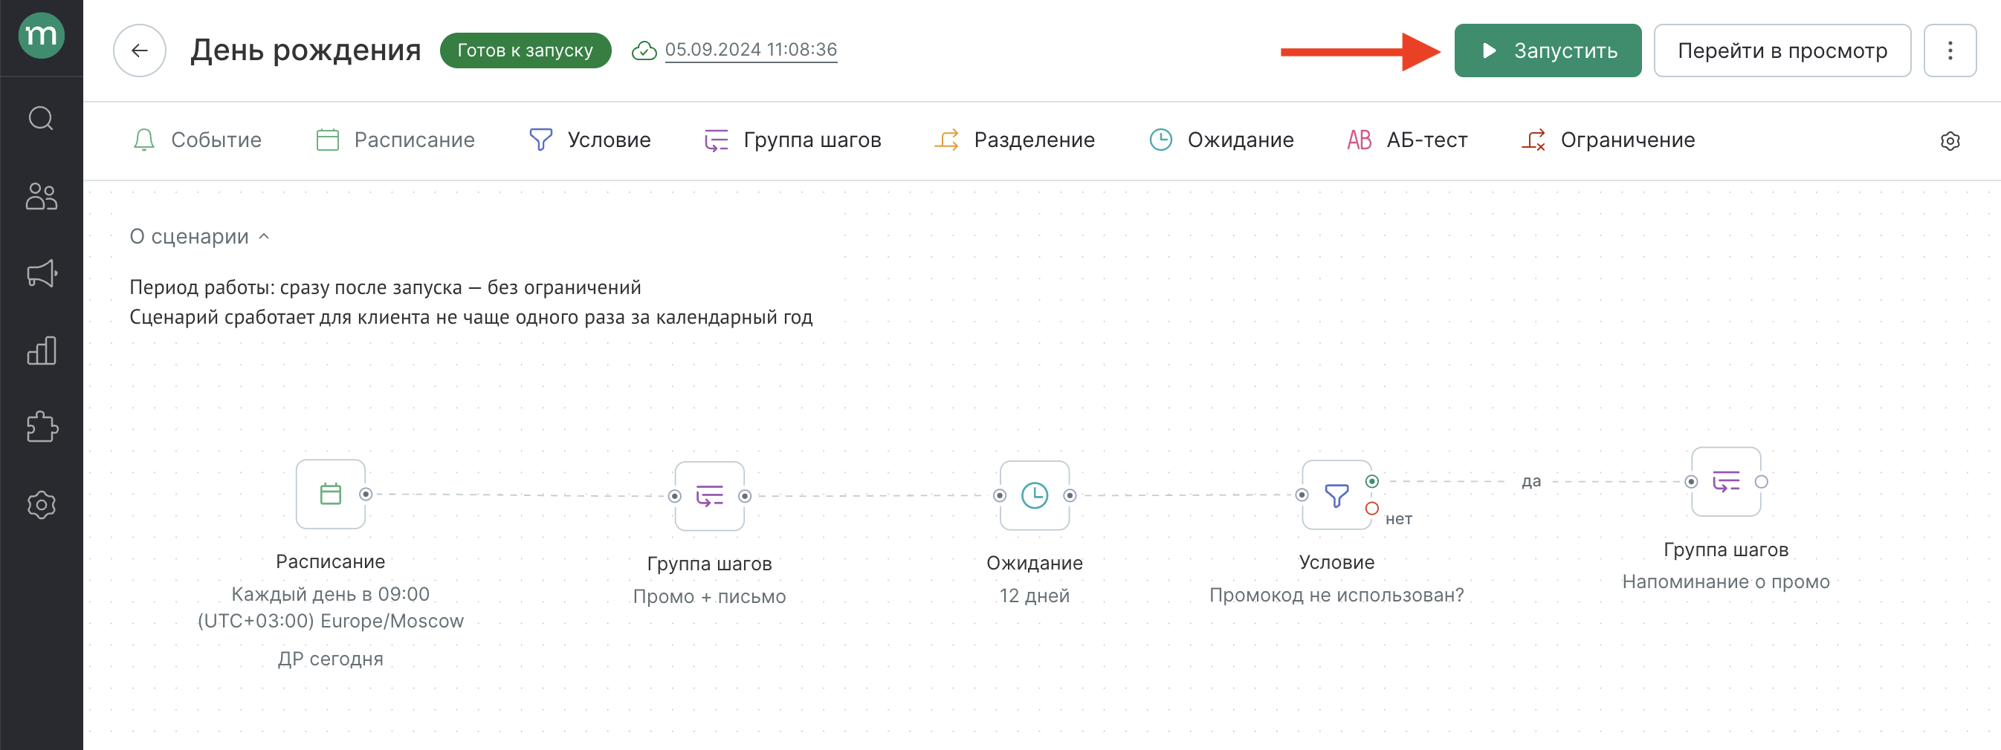Click the green 'да' output connector
This screenshot has width=2001, height=750.
1372,481
